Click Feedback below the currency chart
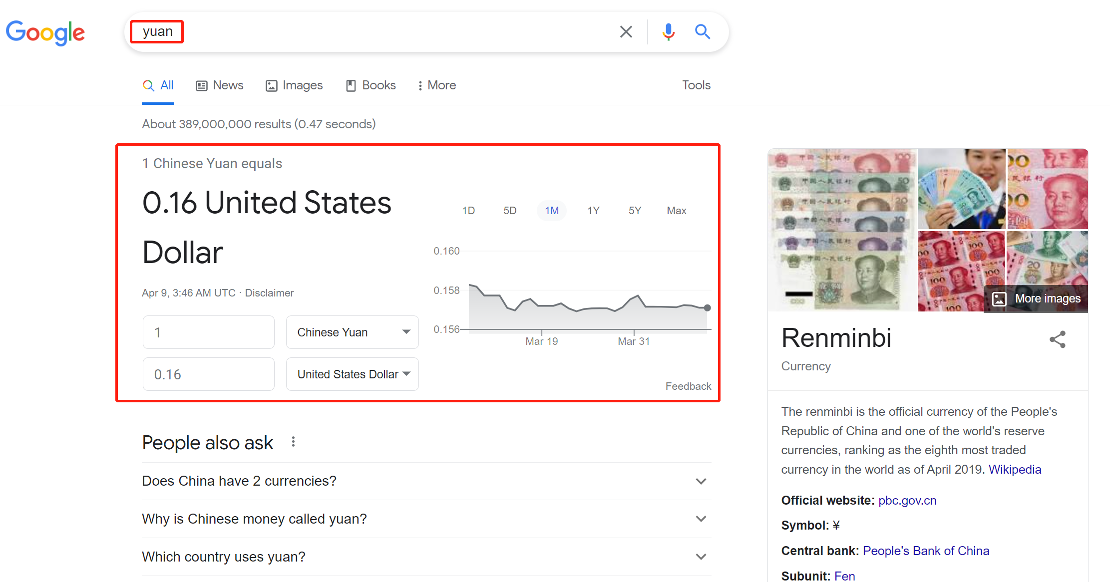1110x582 pixels. coord(688,386)
